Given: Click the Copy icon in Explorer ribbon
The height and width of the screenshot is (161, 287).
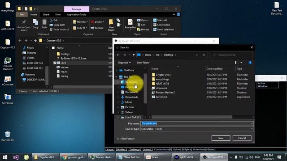Looking at the screenshot, I should pyautogui.click(x=35, y=24).
